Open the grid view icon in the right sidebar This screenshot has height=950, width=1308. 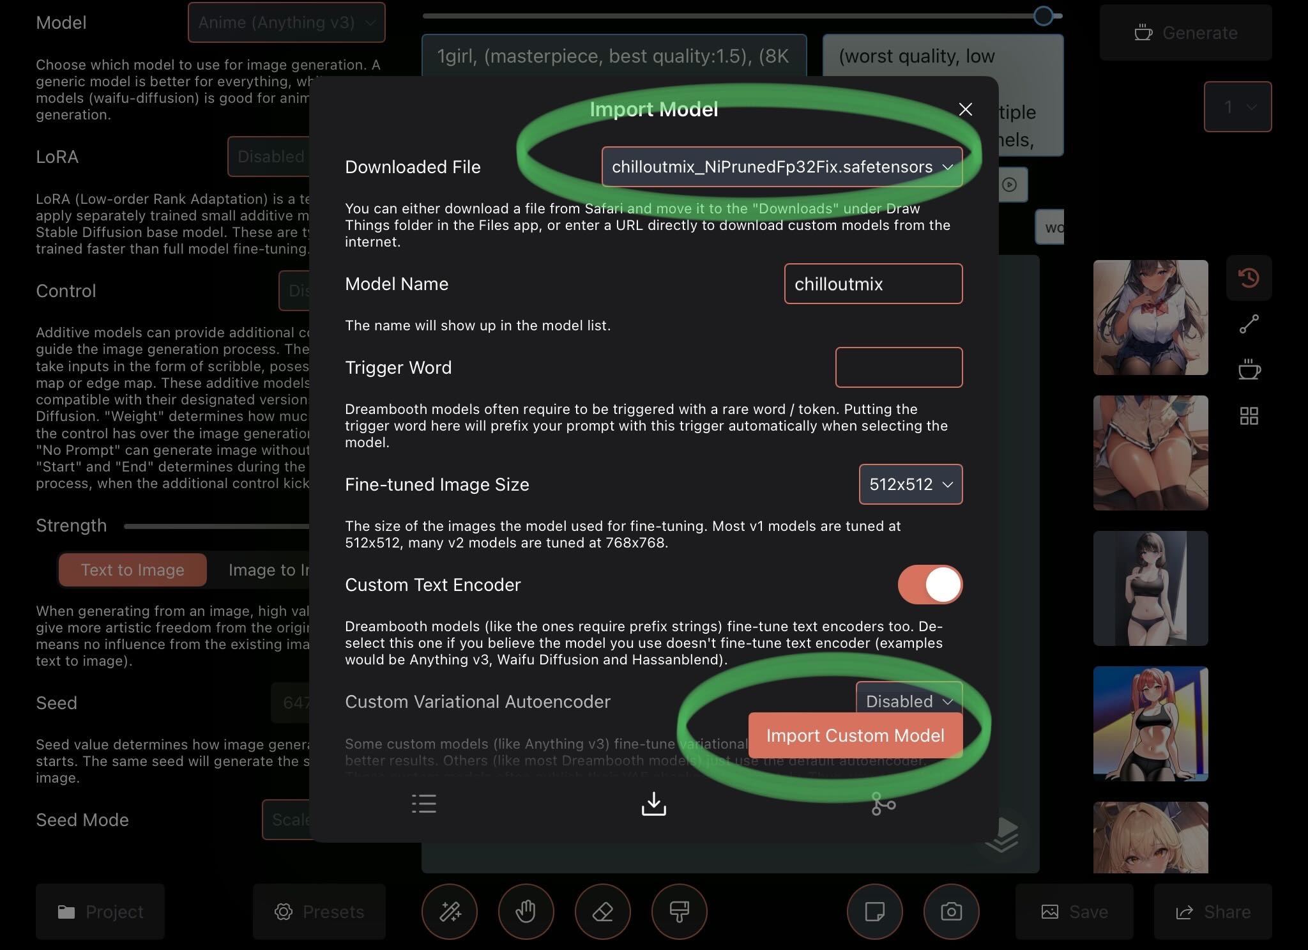point(1249,417)
